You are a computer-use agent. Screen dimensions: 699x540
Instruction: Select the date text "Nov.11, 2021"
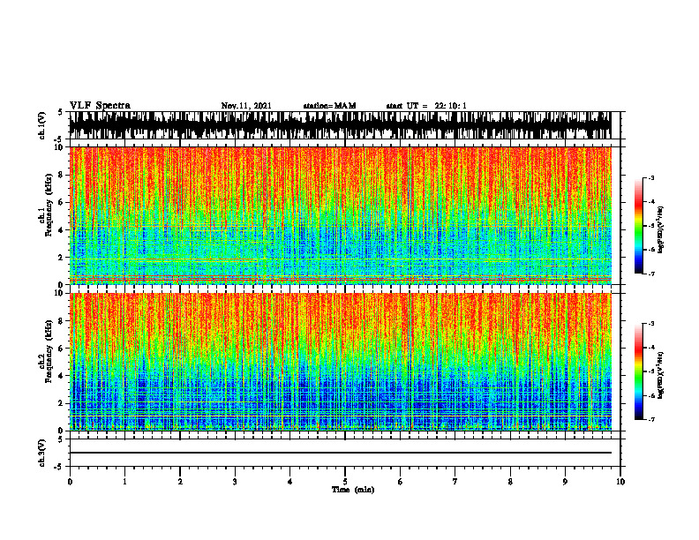click(246, 106)
